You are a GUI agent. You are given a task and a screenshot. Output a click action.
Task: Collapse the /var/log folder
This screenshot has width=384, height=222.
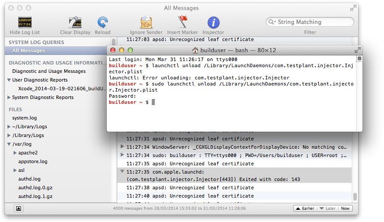coord(9,144)
